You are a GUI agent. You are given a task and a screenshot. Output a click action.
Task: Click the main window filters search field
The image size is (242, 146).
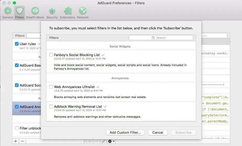tap(34, 35)
